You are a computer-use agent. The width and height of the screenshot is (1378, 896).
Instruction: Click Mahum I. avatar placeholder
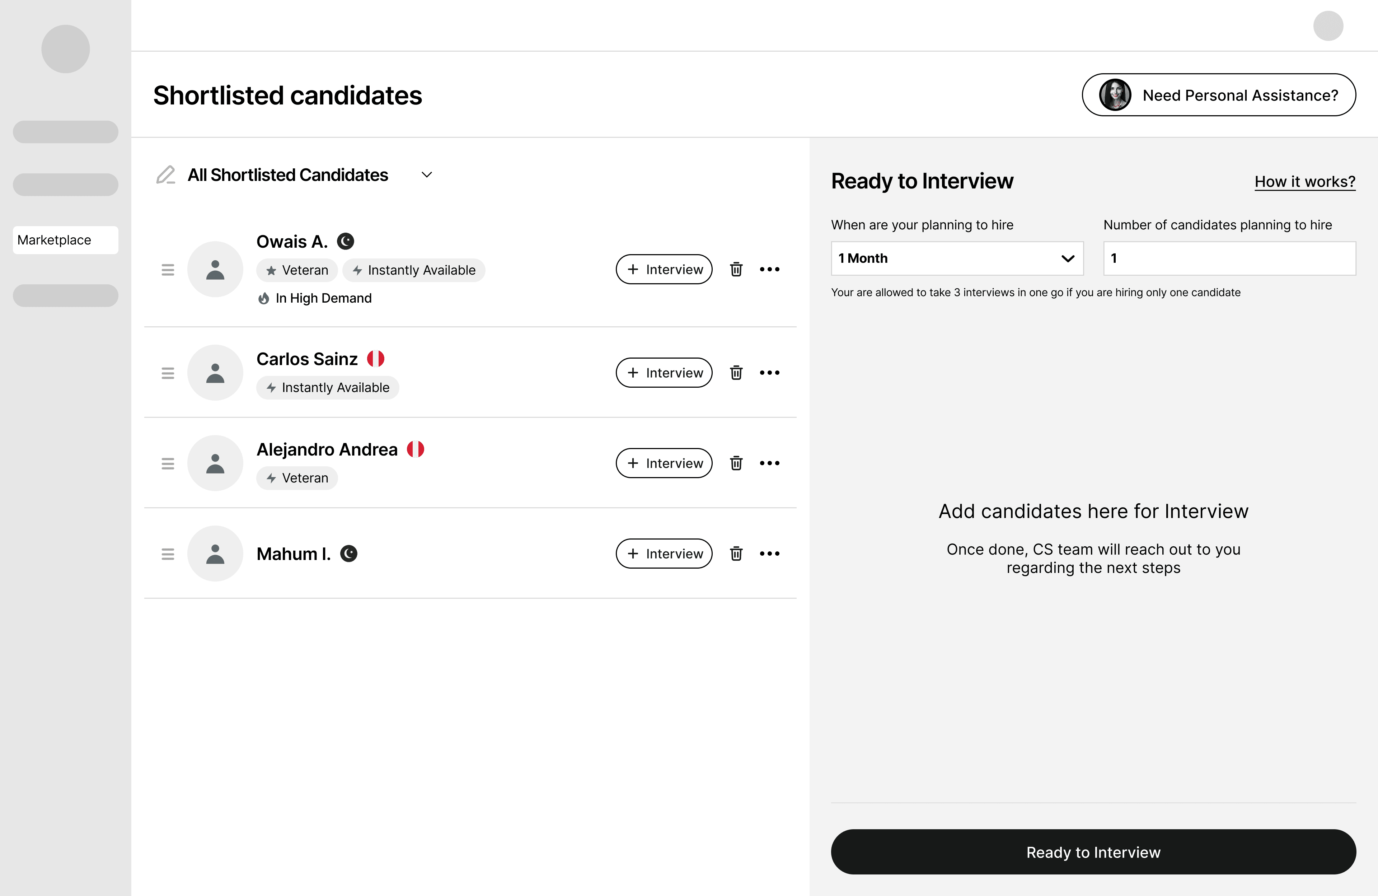click(x=215, y=554)
